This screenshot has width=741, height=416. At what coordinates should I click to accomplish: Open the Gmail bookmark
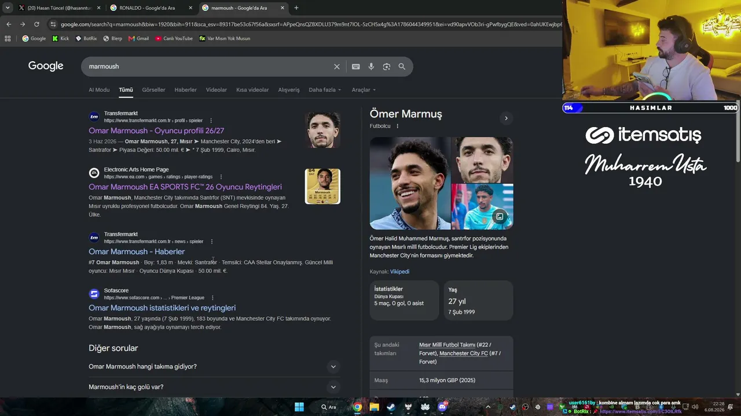[138, 39]
